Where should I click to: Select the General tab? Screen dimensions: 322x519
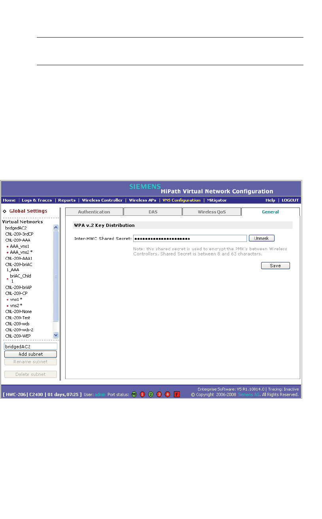[x=271, y=212]
